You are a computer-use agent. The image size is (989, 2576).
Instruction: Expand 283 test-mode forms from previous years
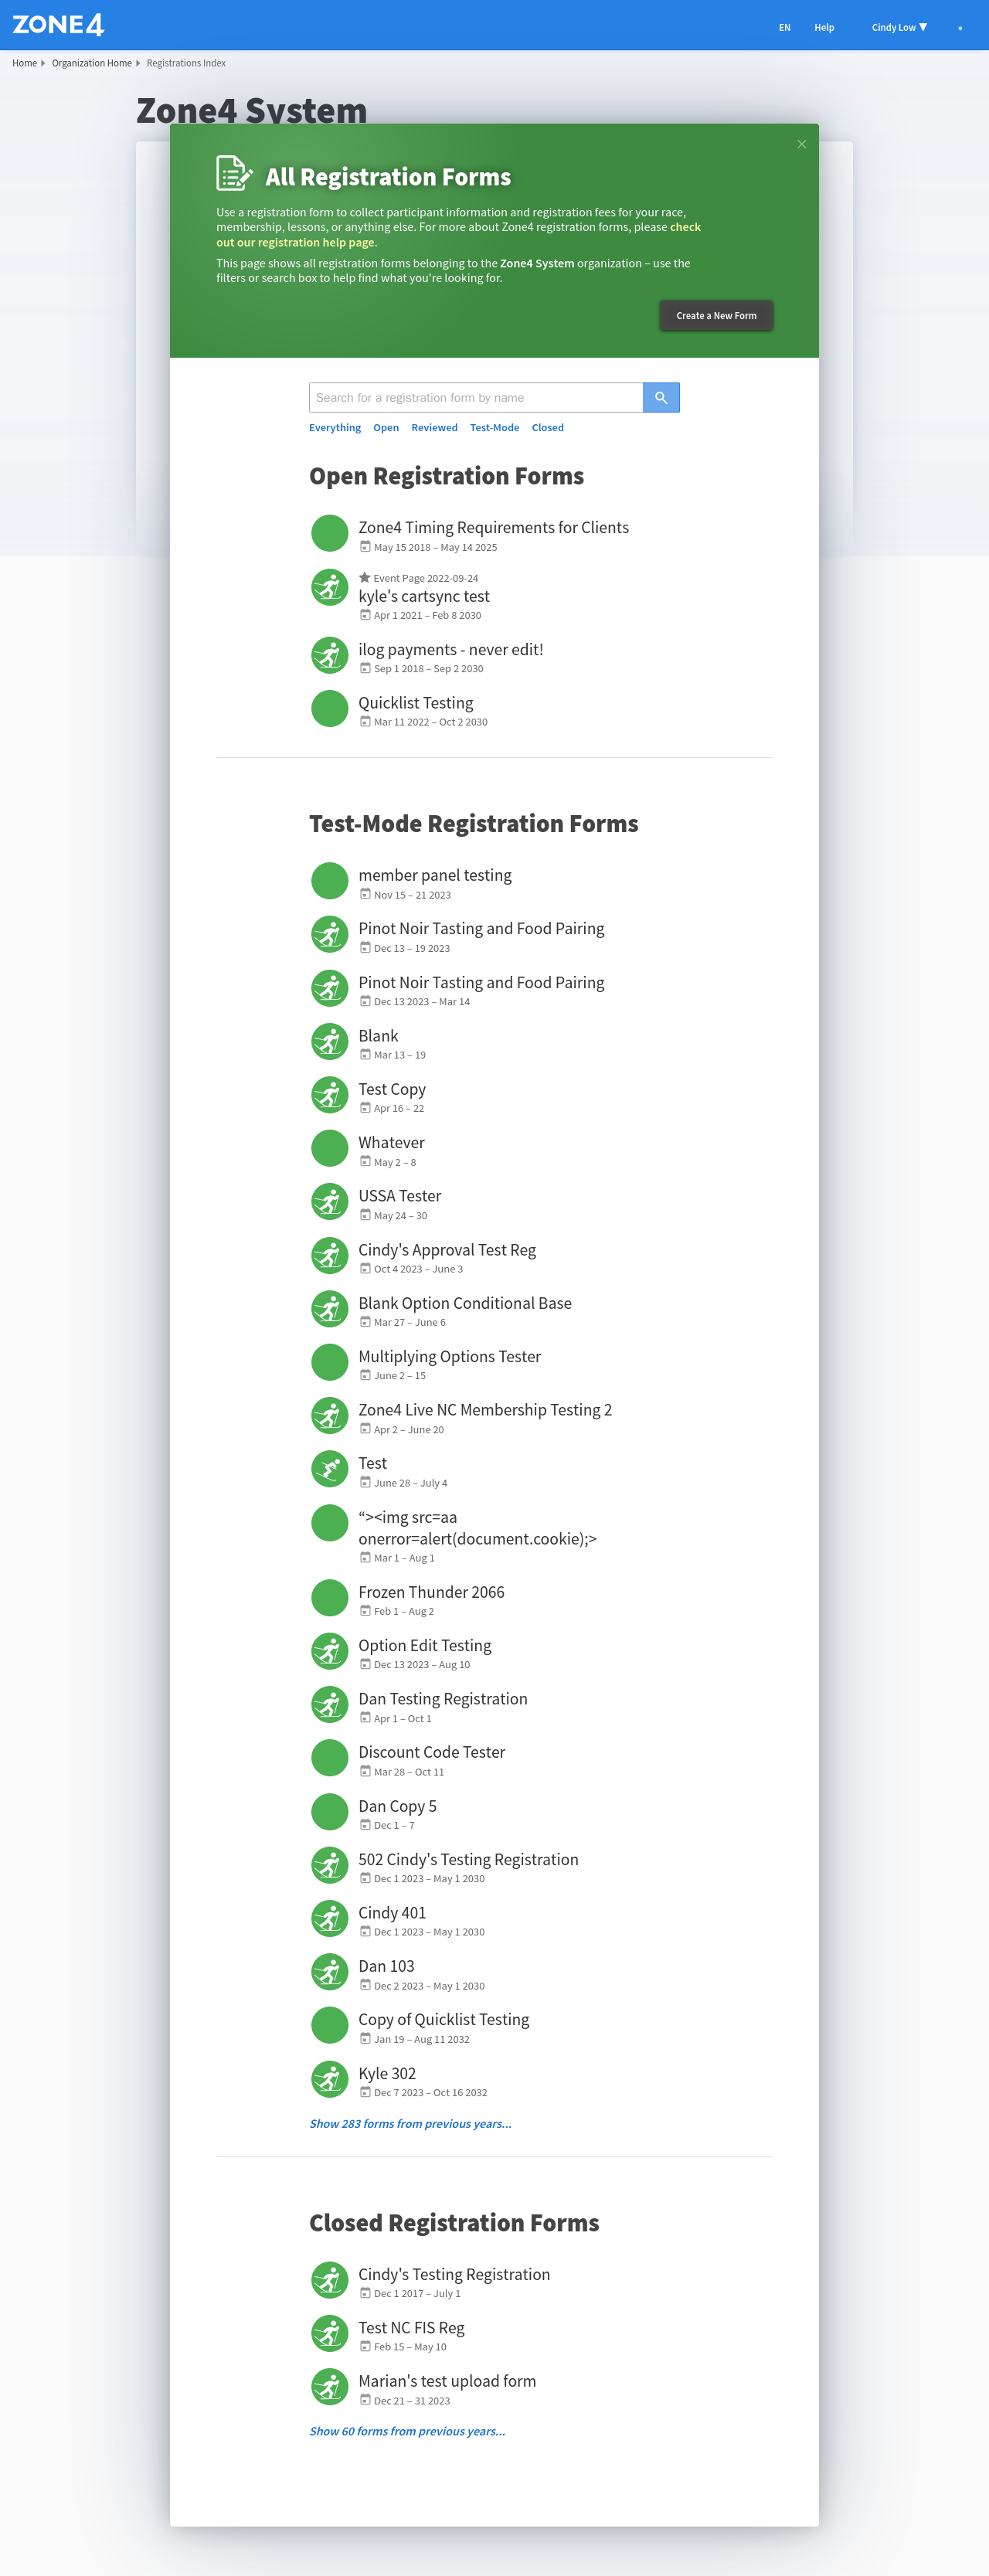(x=410, y=2124)
